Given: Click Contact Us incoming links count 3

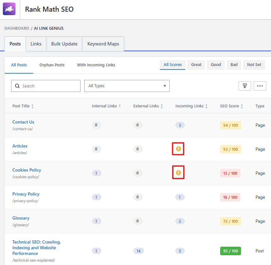Looking at the screenshot, I should 180,125.
